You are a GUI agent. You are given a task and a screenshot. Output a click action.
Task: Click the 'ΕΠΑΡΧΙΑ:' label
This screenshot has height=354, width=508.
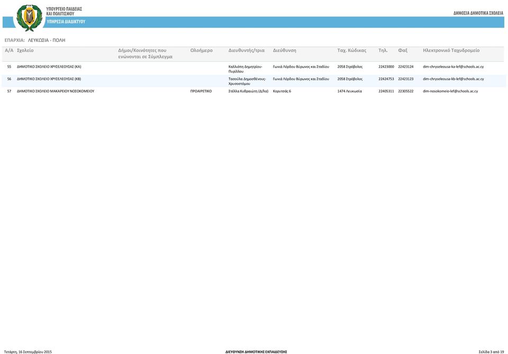(x=15, y=40)
